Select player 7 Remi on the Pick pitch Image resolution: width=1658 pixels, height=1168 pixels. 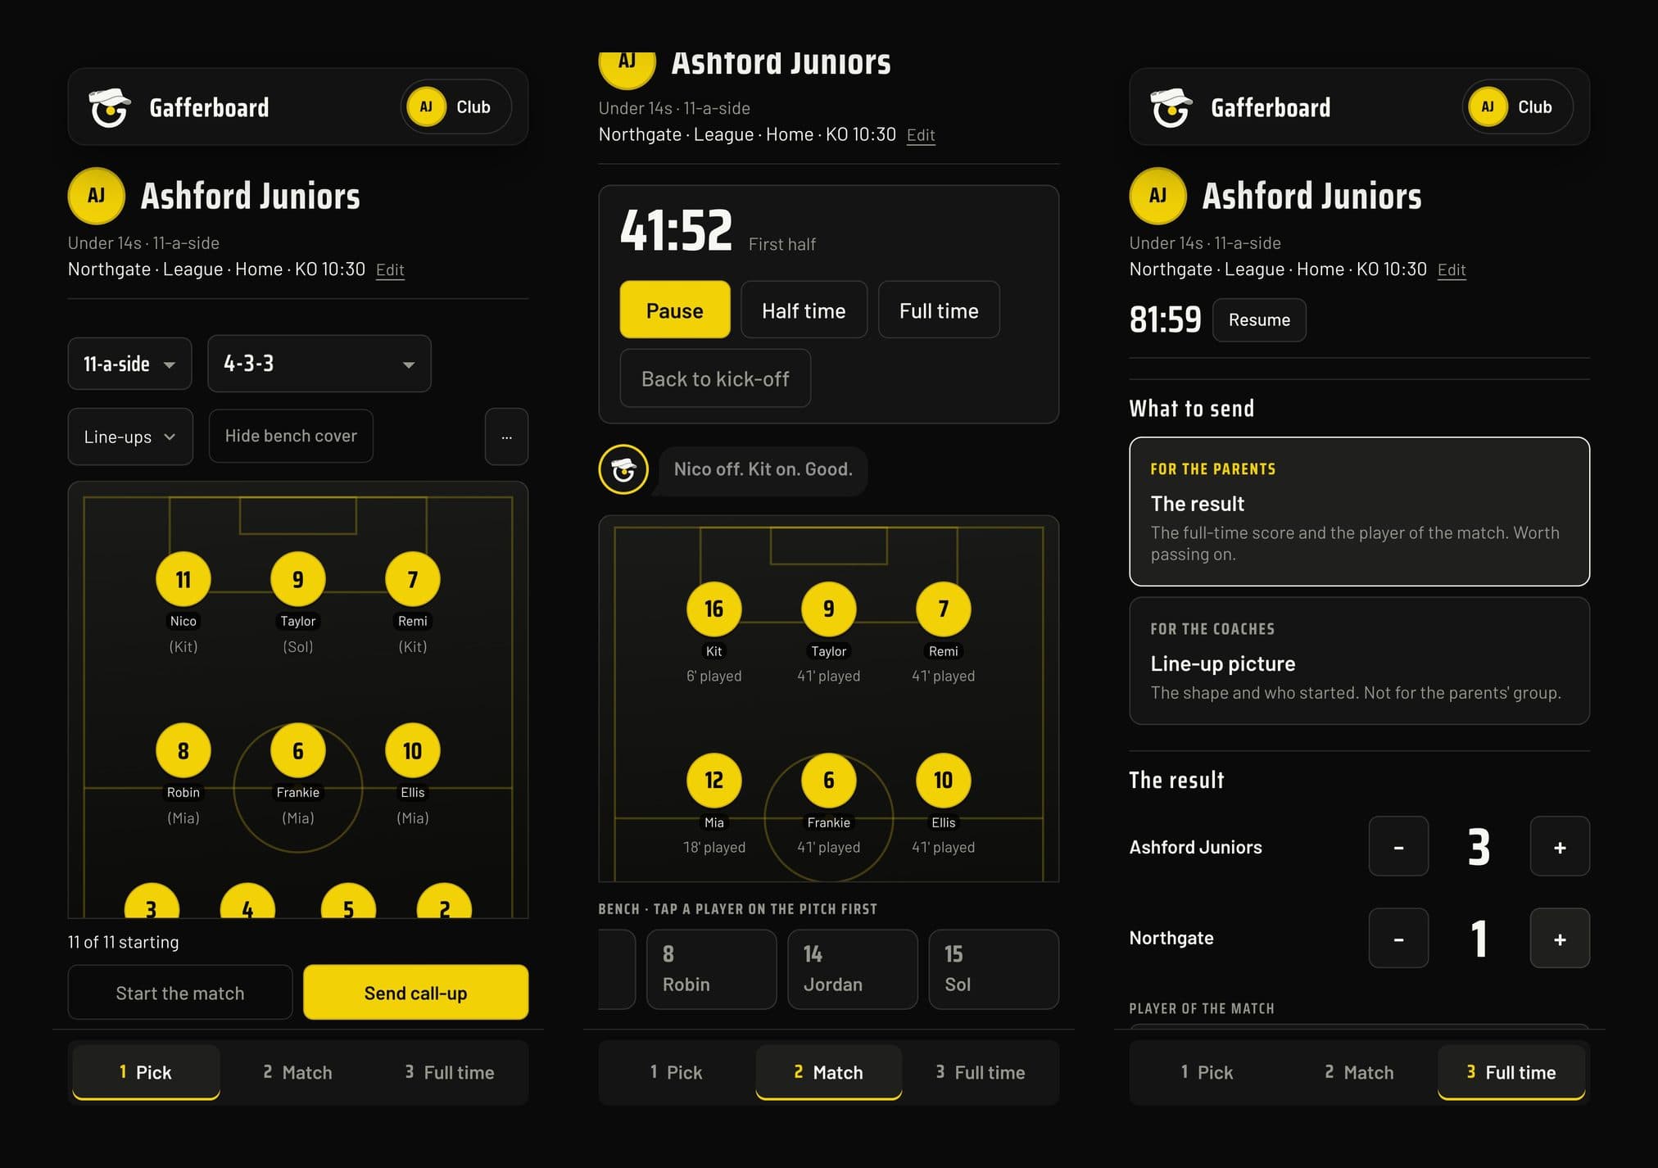pyautogui.click(x=413, y=579)
